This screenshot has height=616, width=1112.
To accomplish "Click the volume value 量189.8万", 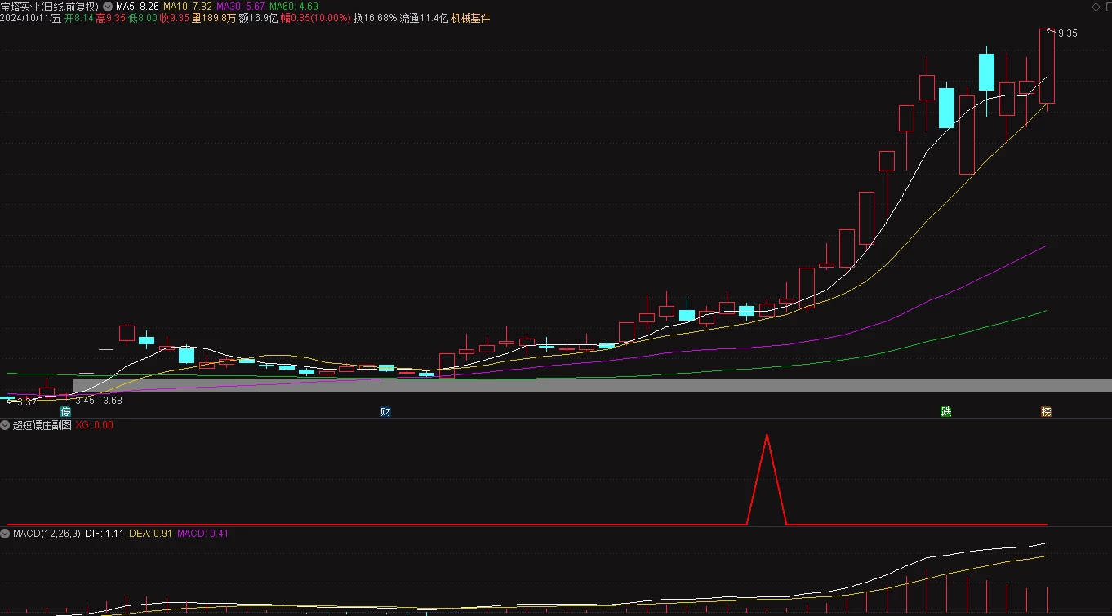I will pos(214,18).
